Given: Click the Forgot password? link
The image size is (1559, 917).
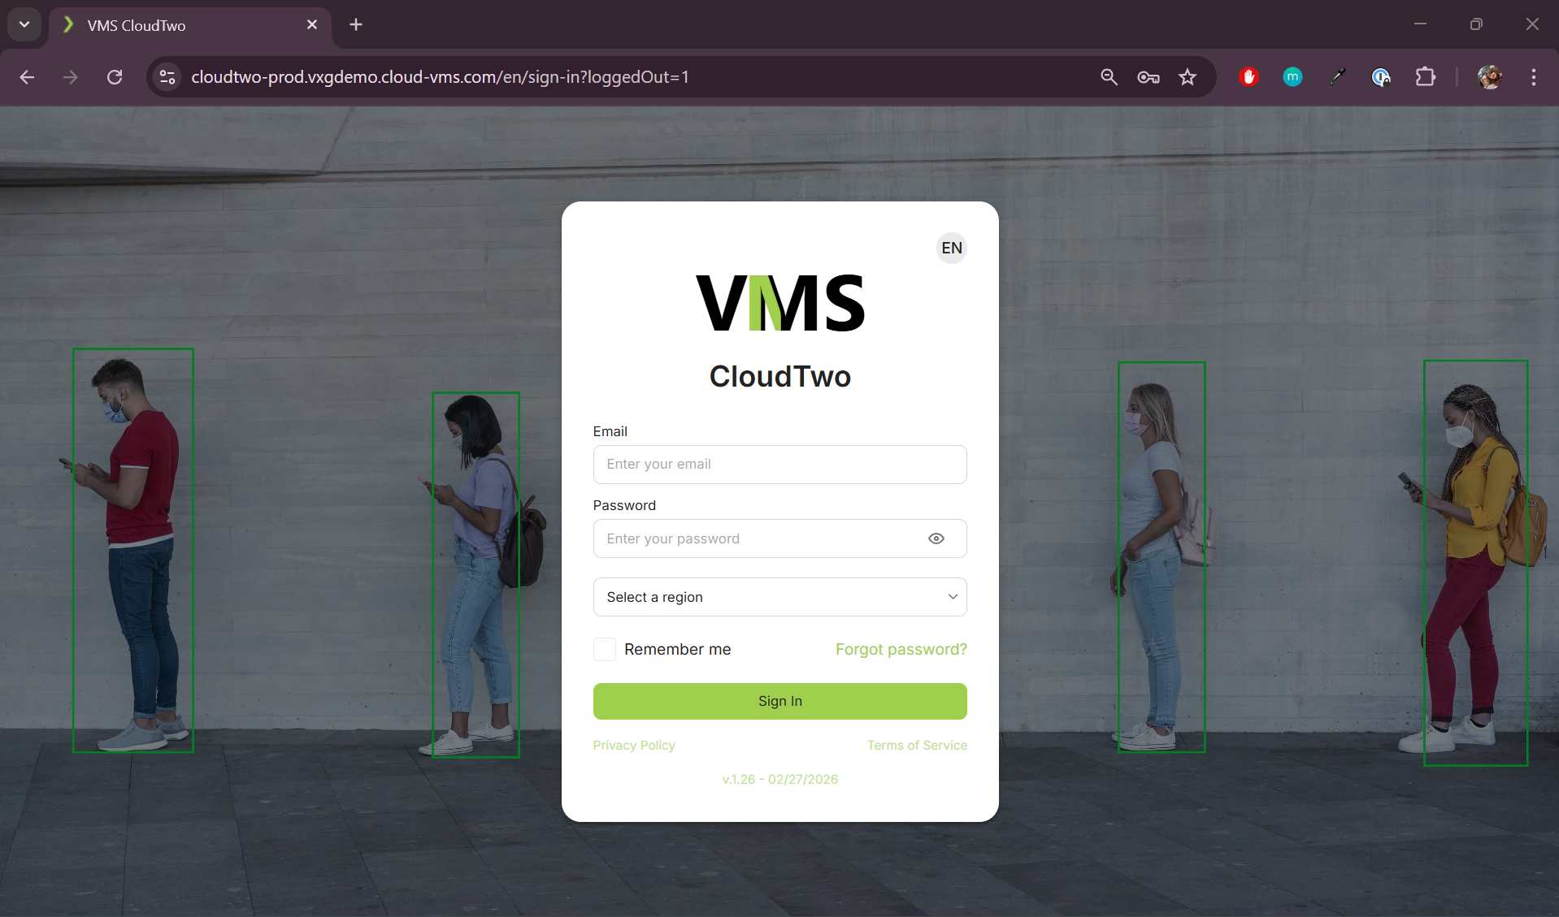Looking at the screenshot, I should coord(901,650).
